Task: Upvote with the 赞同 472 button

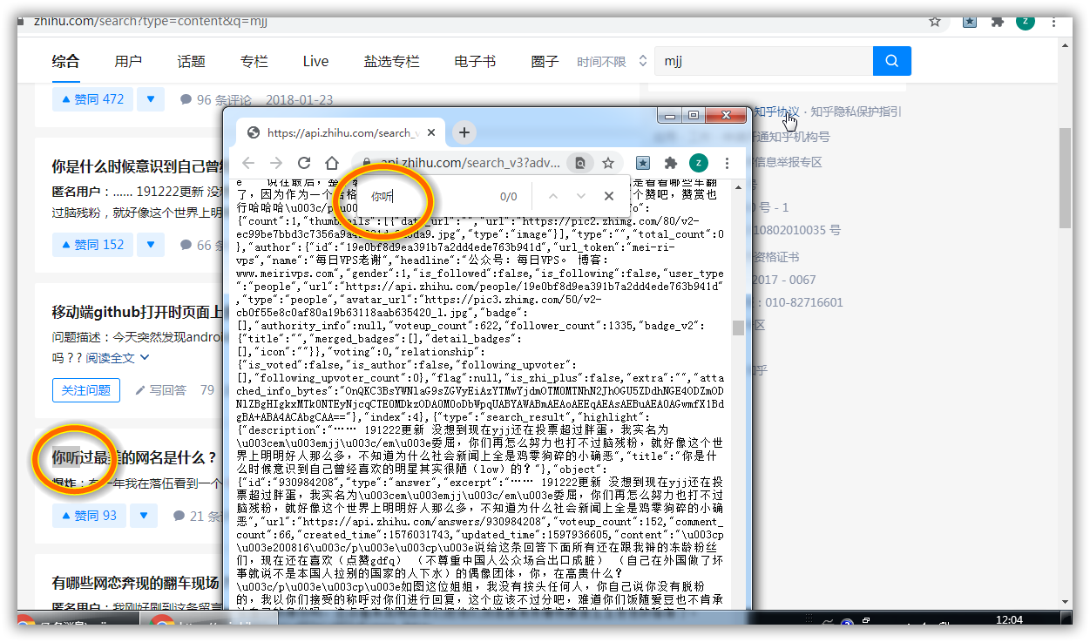Action: coord(91,99)
